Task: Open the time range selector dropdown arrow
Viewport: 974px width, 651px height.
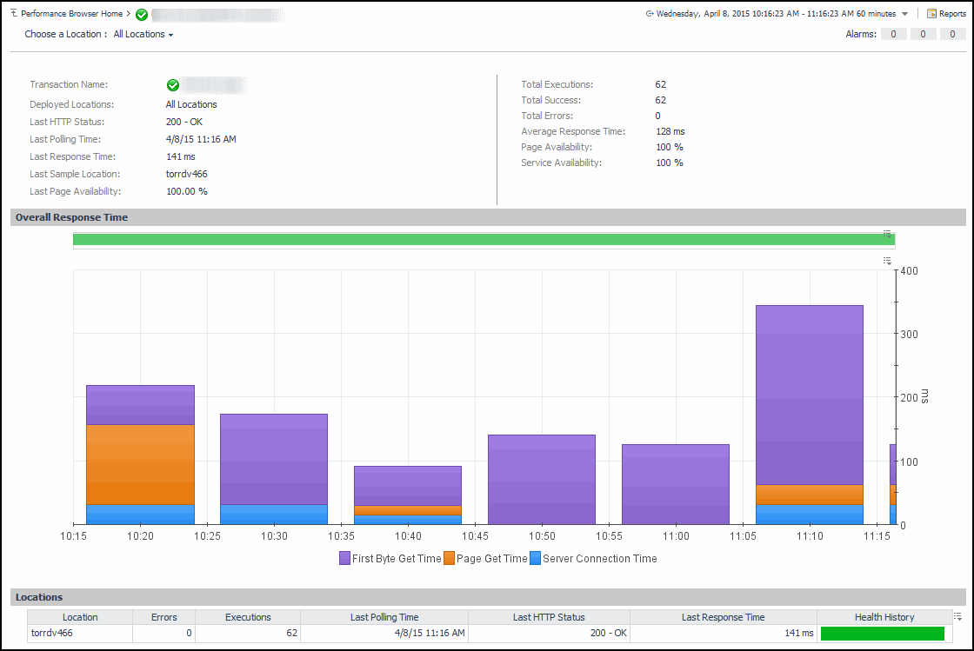Action: [x=905, y=14]
